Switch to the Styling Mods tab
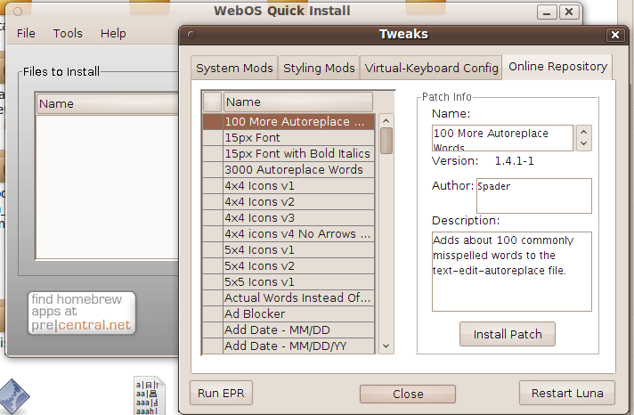This screenshot has height=415, width=634. pyautogui.click(x=319, y=68)
